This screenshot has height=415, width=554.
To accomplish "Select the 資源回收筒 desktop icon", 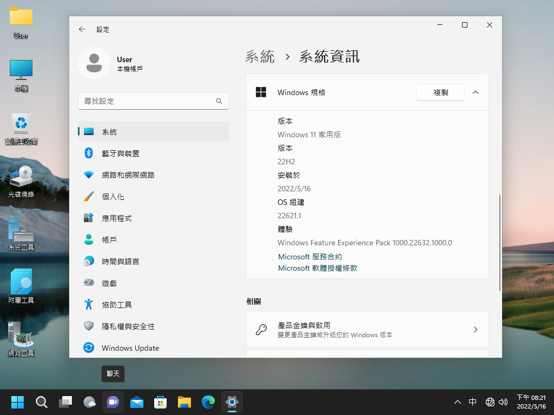I will [x=21, y=129].
